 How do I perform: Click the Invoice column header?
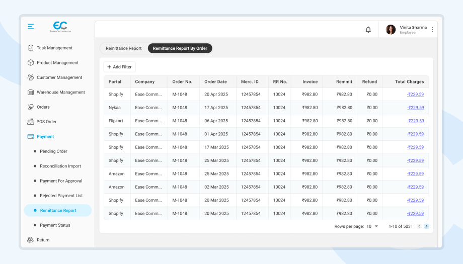(310, 81)
